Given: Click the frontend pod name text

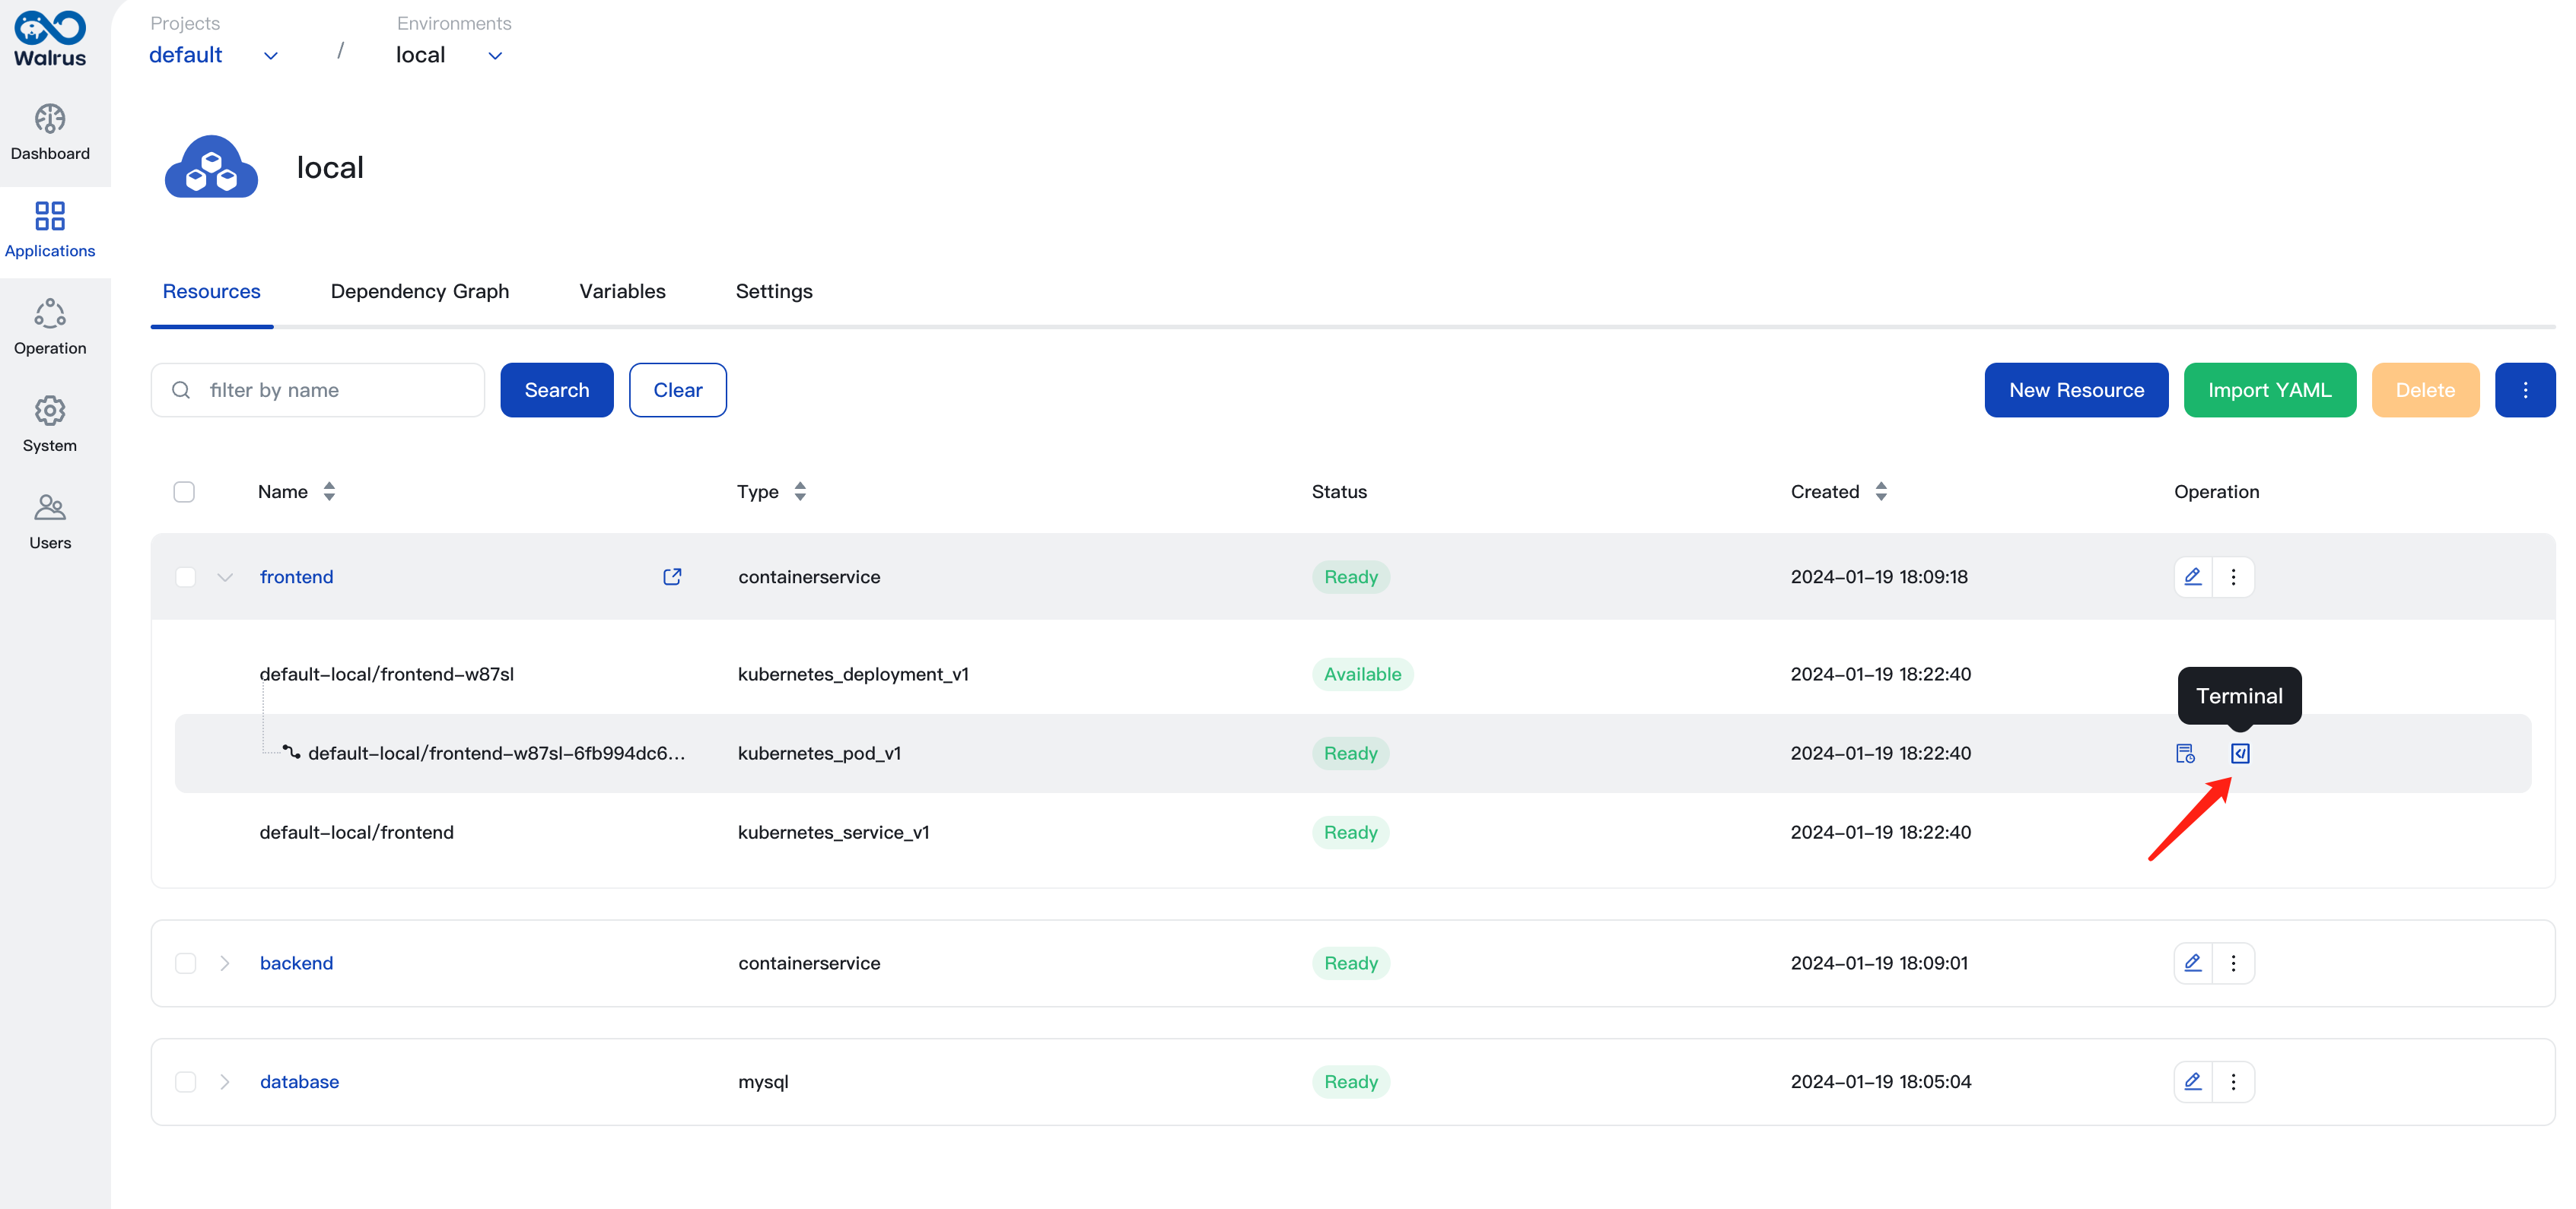Looking at the screenshot, I should pos(496,754).
